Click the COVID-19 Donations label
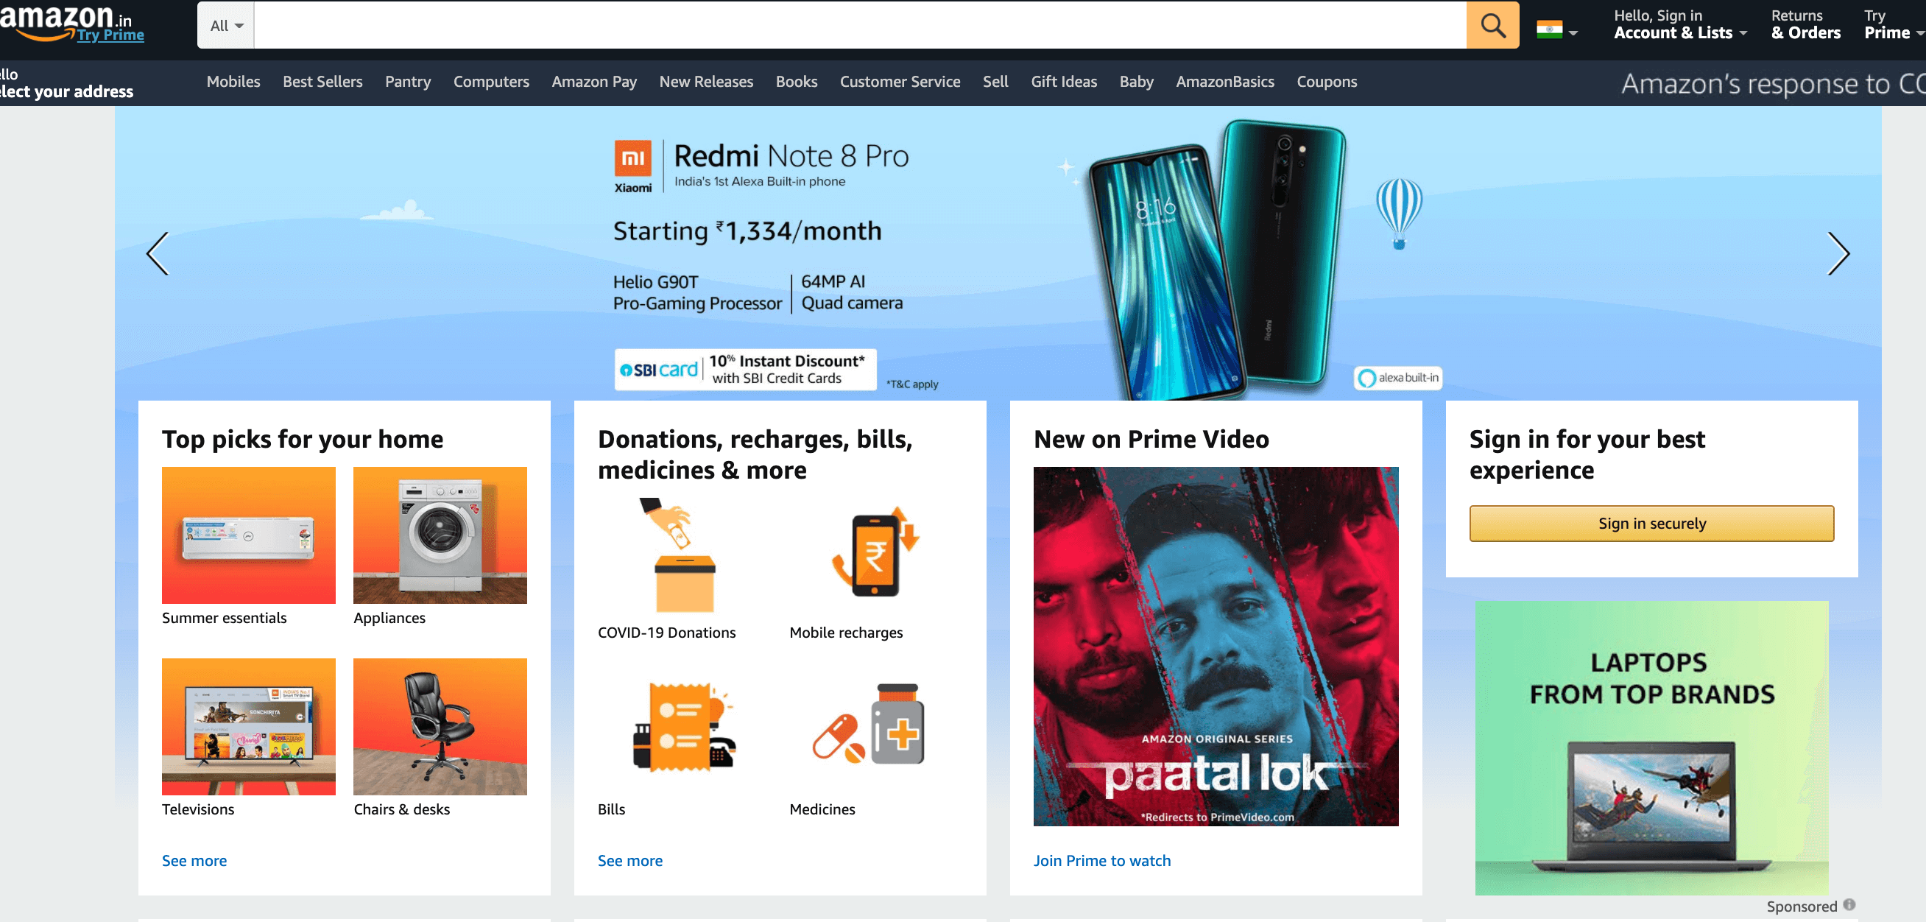1926x922 pixels. [x=666, y=633]
